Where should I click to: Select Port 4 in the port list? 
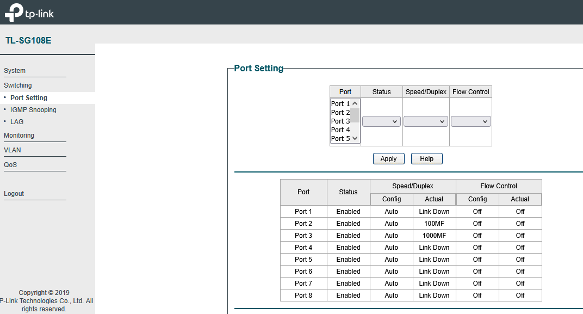pos(340,130)
